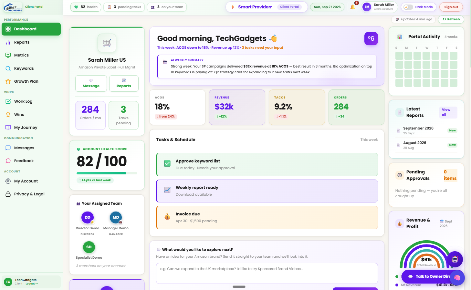471x290 pixels.
Task: Open the Weekly report ready task
Action: coord(267,191)
